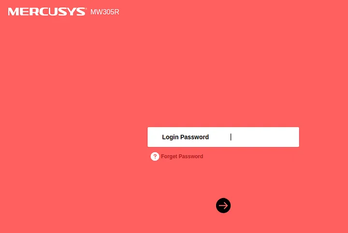
Task: Open the Forget Password link
Action: [x=182, y=156]
